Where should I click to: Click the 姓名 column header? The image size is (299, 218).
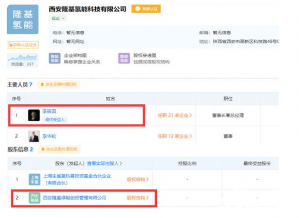pos(111,99)
